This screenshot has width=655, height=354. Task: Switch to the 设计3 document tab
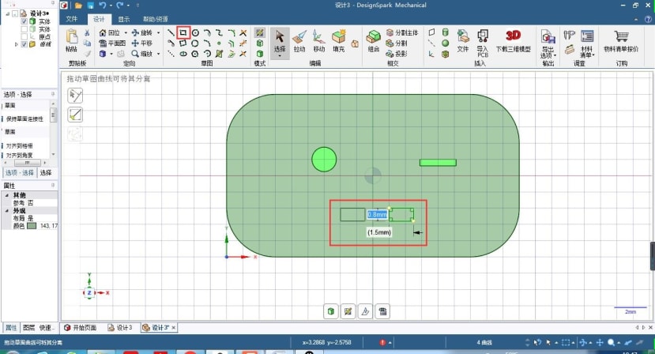coord(120,328)
